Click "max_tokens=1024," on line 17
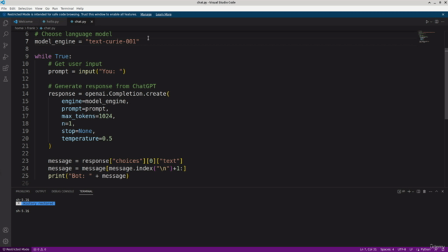 88,116
